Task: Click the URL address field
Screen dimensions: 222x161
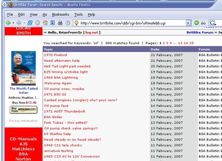Action: point(133,23)
